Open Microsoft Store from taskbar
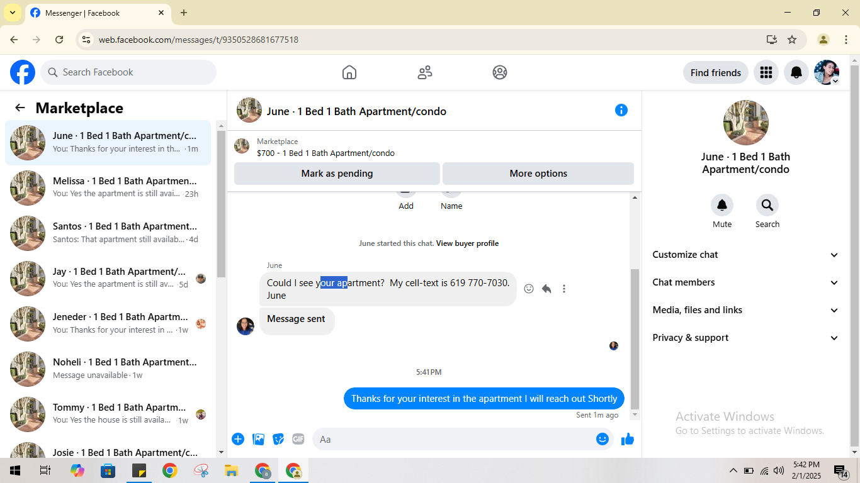The height and width of the screenshot is (483, 860). pos(108,470)
